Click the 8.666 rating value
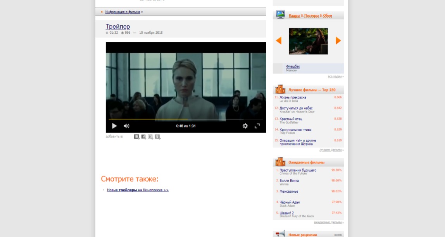The image size is (445, 237). (338, 97)
